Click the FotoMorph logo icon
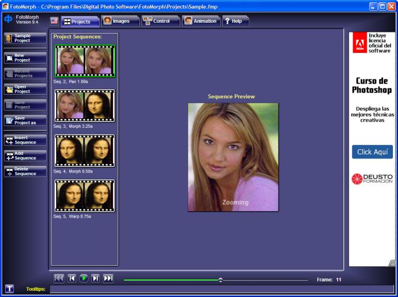Image resolution: width=398 pixels, height=297 pixels. pos(8,19)
